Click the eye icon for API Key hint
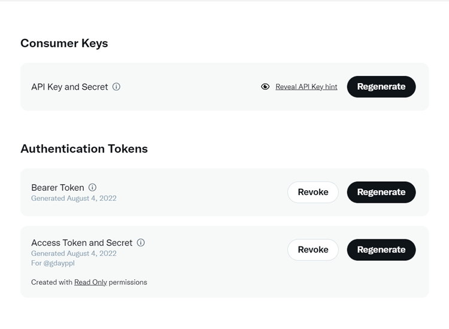The width and height of the screenshot is (449, 329). click(x=265, y=87)
